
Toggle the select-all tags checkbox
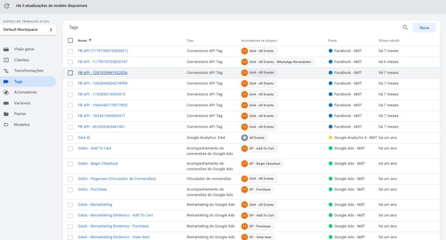click(x=71, y=41)
